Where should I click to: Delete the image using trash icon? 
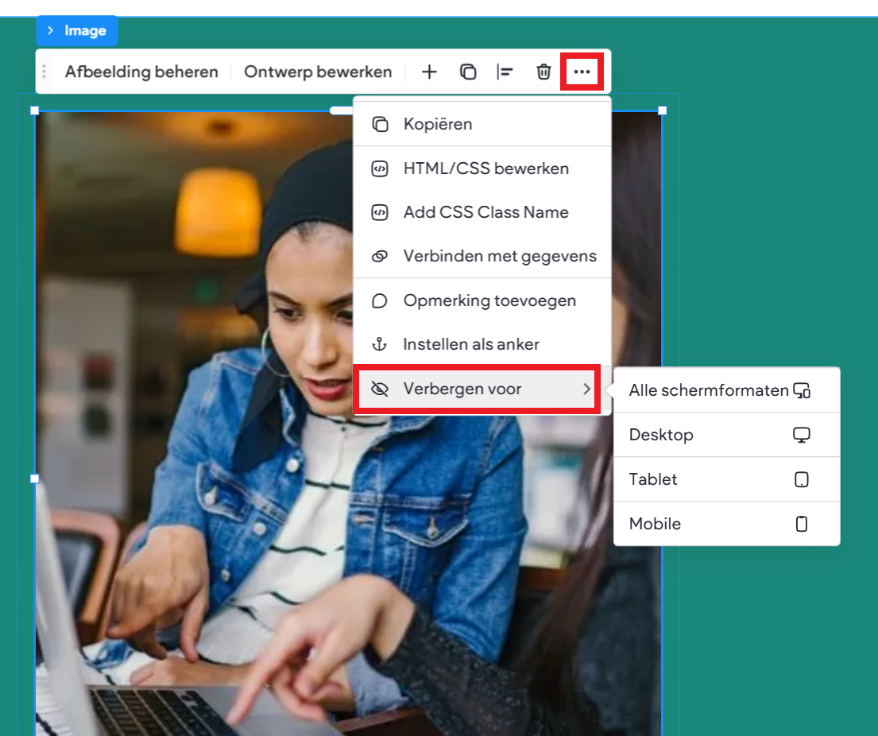(x=543, y=72)
